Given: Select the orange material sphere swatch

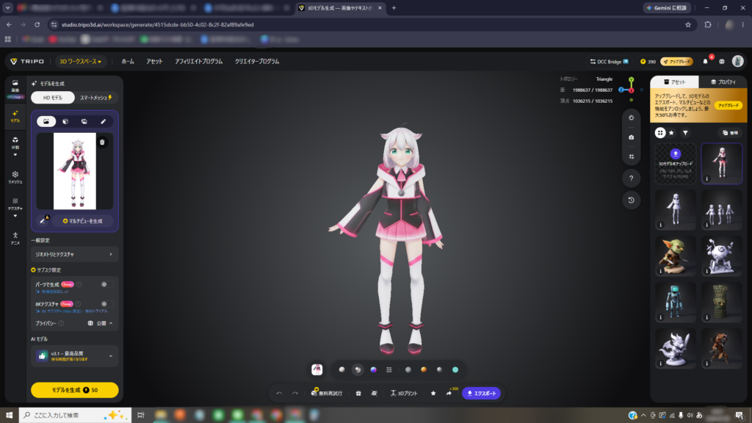Looking at the screenshot, I should point(424,370).
